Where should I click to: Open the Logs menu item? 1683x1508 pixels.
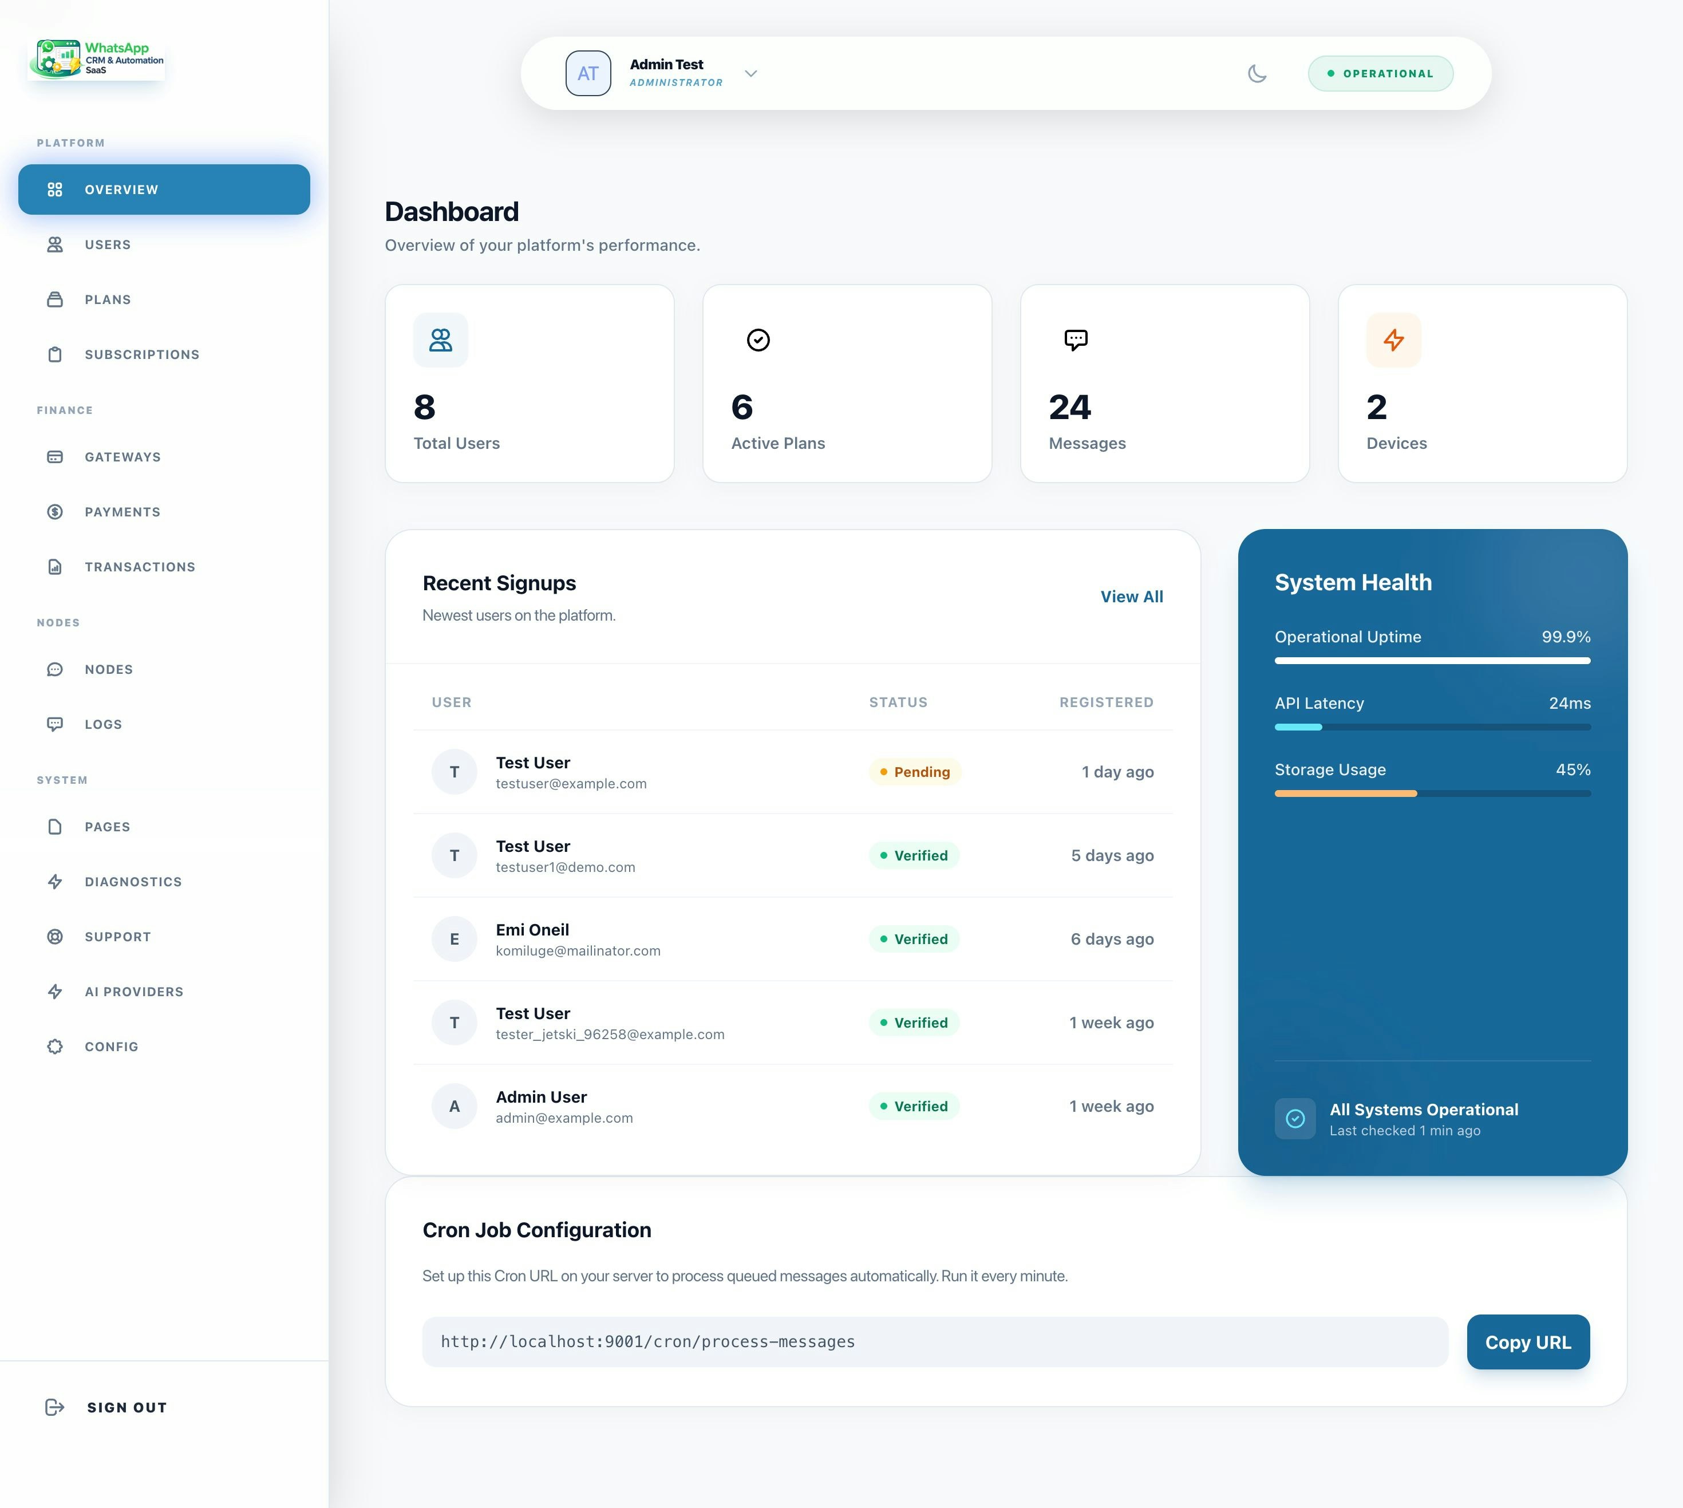pyautogui.click(x=164, y=724)
